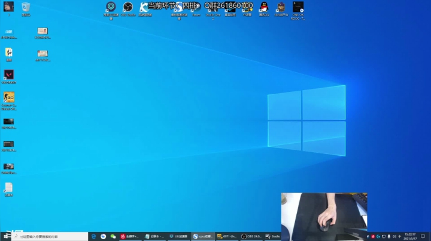Click the network tray icon
The image size is (431, 241).
(x=384, y=237)
